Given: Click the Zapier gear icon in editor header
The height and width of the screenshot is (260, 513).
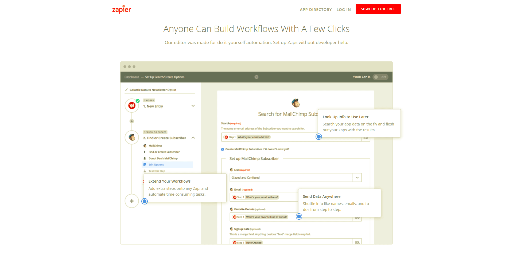Looking at the screenshot, I should 256,77.
